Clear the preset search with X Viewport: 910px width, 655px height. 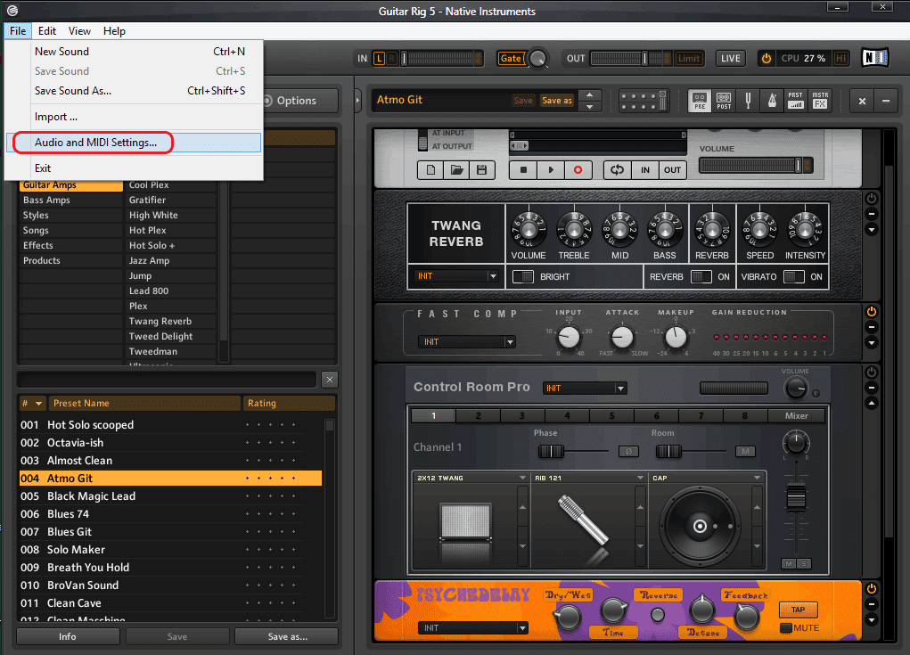tap(330, 380)
